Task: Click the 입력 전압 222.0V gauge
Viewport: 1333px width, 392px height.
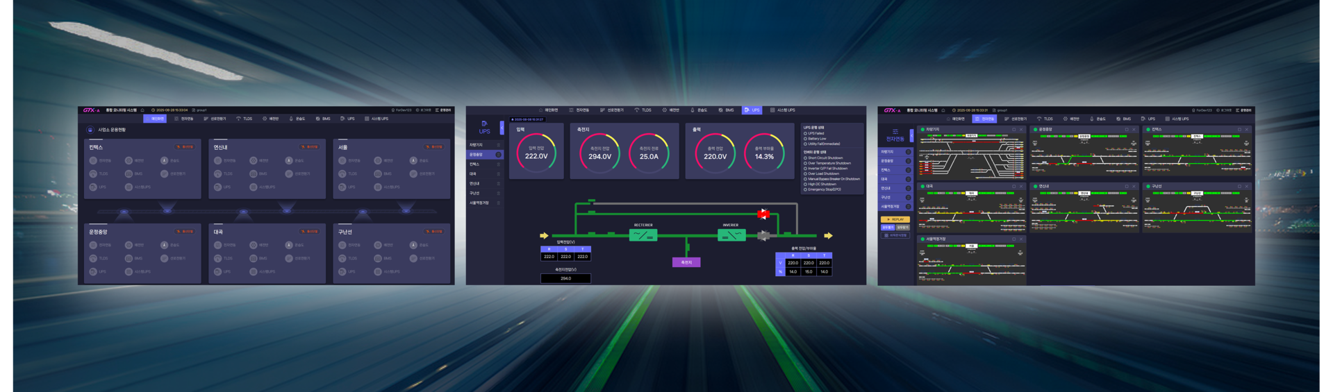Action: pyautogui.click(x=536, y=153)
